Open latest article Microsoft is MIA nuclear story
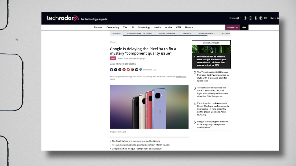296x166 pixels. click(x=211, y=61)
